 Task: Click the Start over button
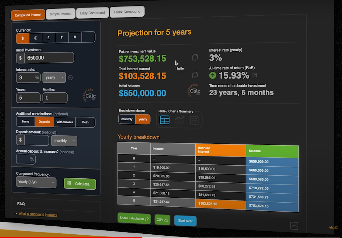[185, 221]
